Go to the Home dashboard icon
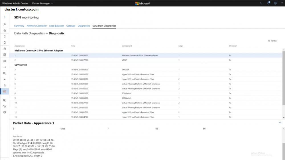The image size is (285, 160). click(5, 30)
